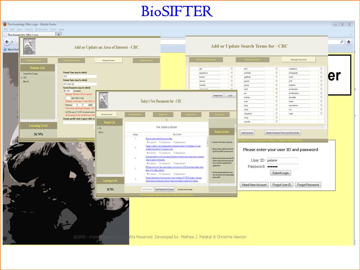Open the Bookmarks menu
Image resolution: width=360 pixels, height=270 pixels.
point(42,29)
